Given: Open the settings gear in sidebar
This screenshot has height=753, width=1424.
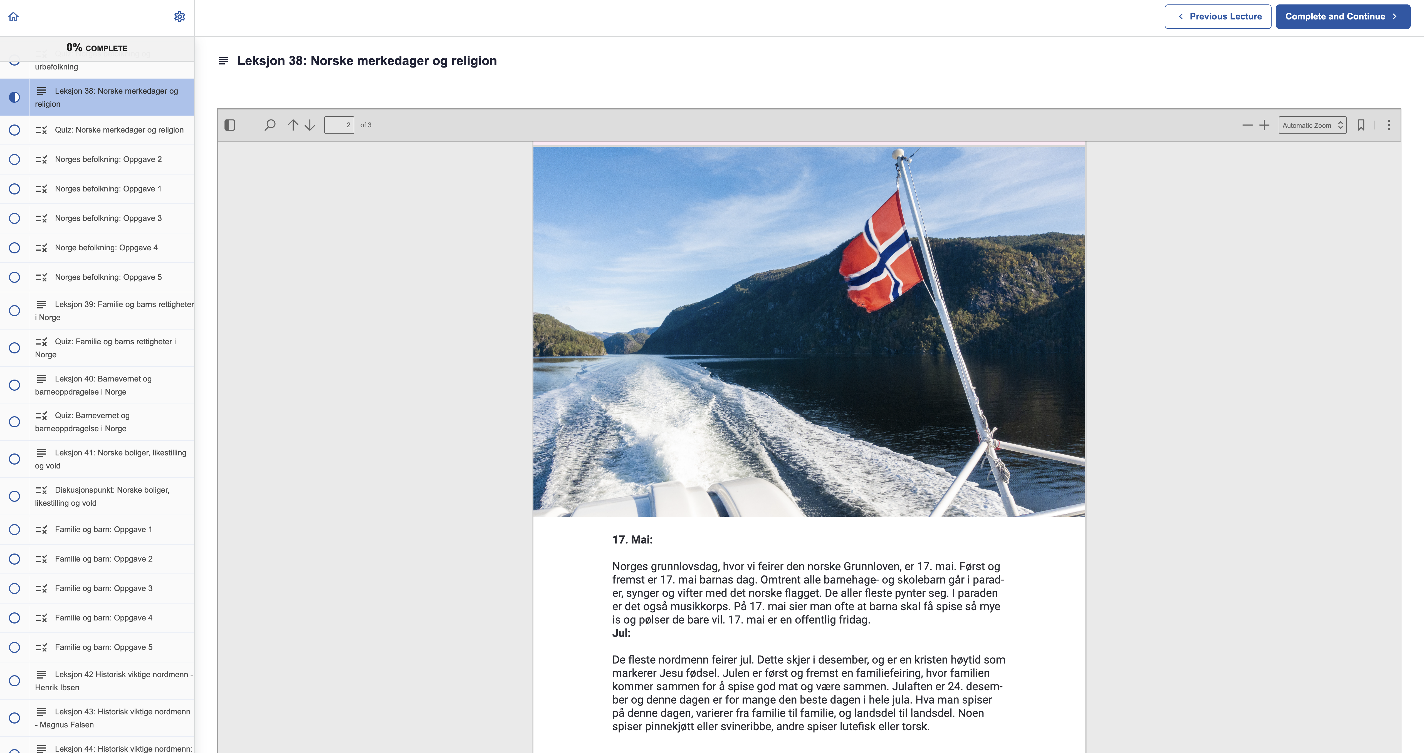Looking at the screenshot, I should pyautogui.click(x=179, y=17).
